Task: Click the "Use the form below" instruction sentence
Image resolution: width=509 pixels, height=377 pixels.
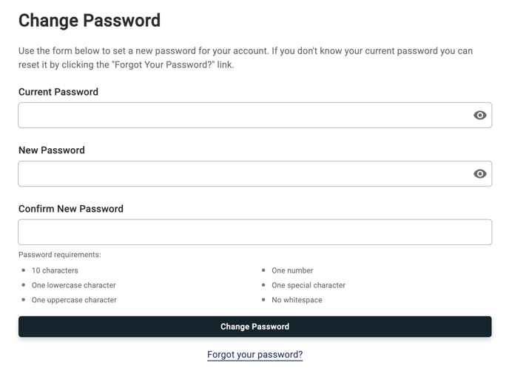Action: tap(246, 58)
